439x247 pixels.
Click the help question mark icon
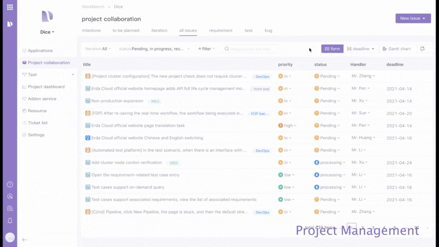(x=10, y=184)
